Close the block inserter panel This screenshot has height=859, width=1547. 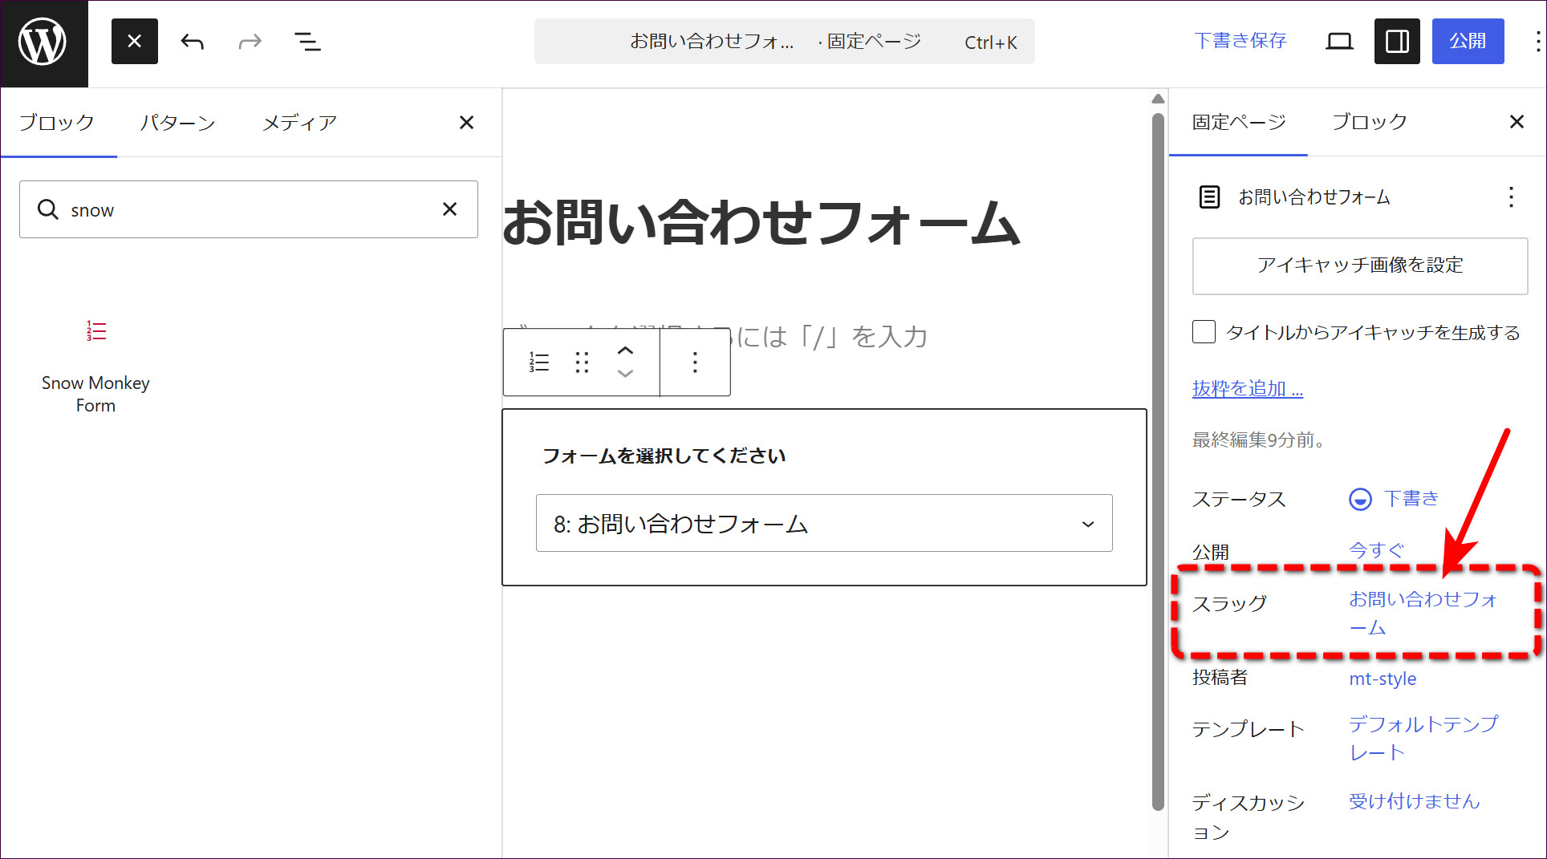pos(466,123)
